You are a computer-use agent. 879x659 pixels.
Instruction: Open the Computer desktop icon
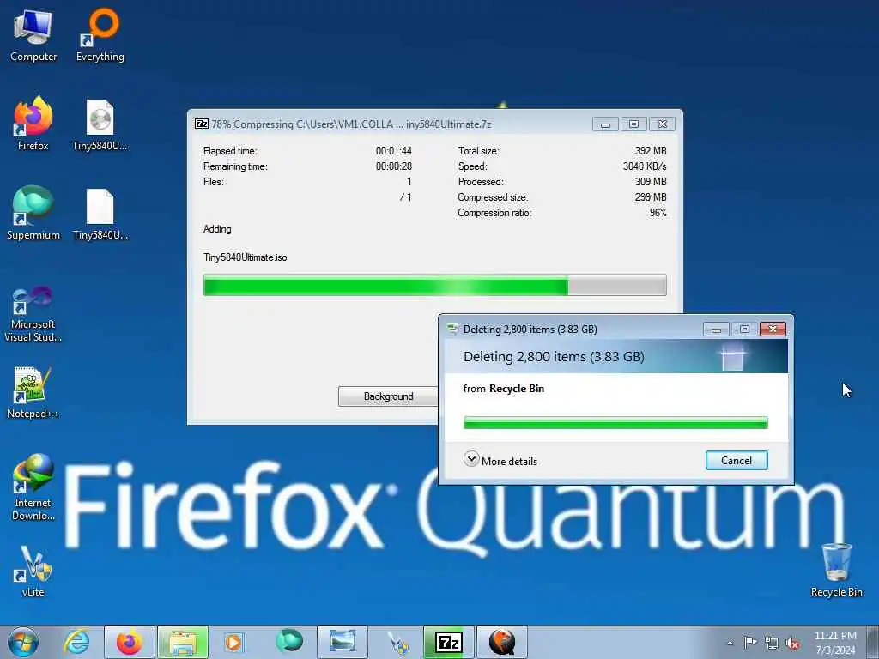pos(33,36)
